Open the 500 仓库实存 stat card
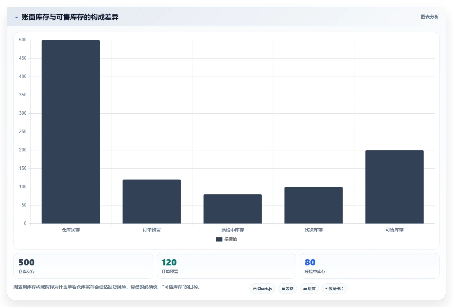Viewport: 453px width, 307px height. coord(83,266)
